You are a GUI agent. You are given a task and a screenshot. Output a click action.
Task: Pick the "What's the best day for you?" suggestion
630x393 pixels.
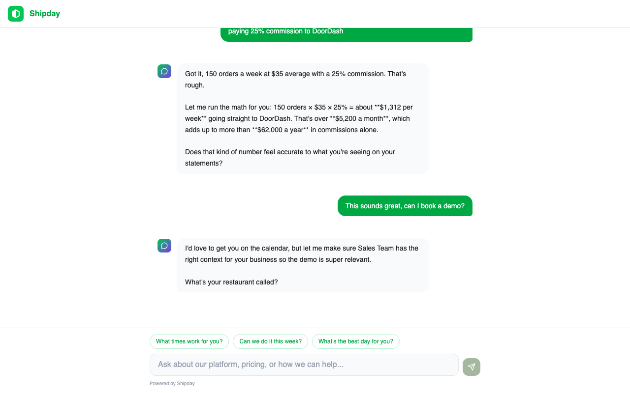(x=356, y=341)
